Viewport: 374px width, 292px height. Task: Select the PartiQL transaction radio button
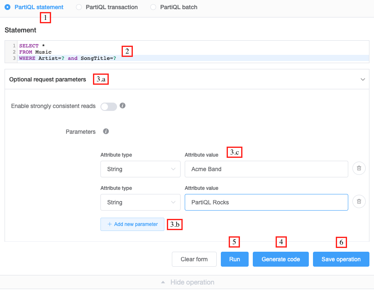tap(79, 7)
